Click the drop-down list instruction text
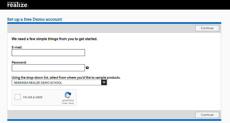The width and height of the screenshot is (230, 123). (66, 78)
